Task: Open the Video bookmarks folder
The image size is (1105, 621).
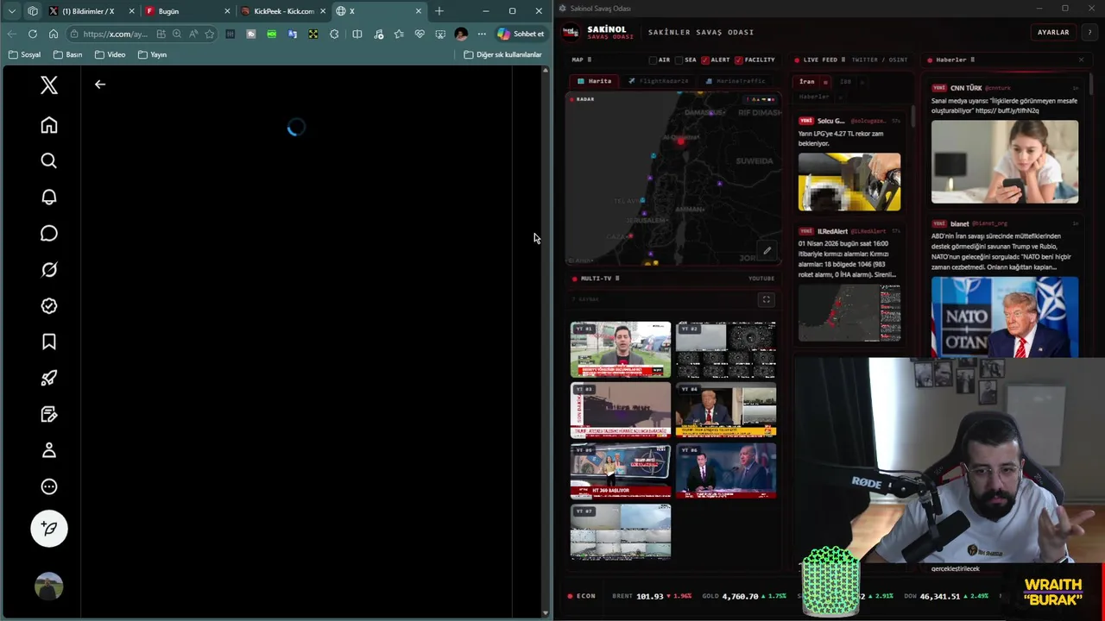Action: coord(110,54)
